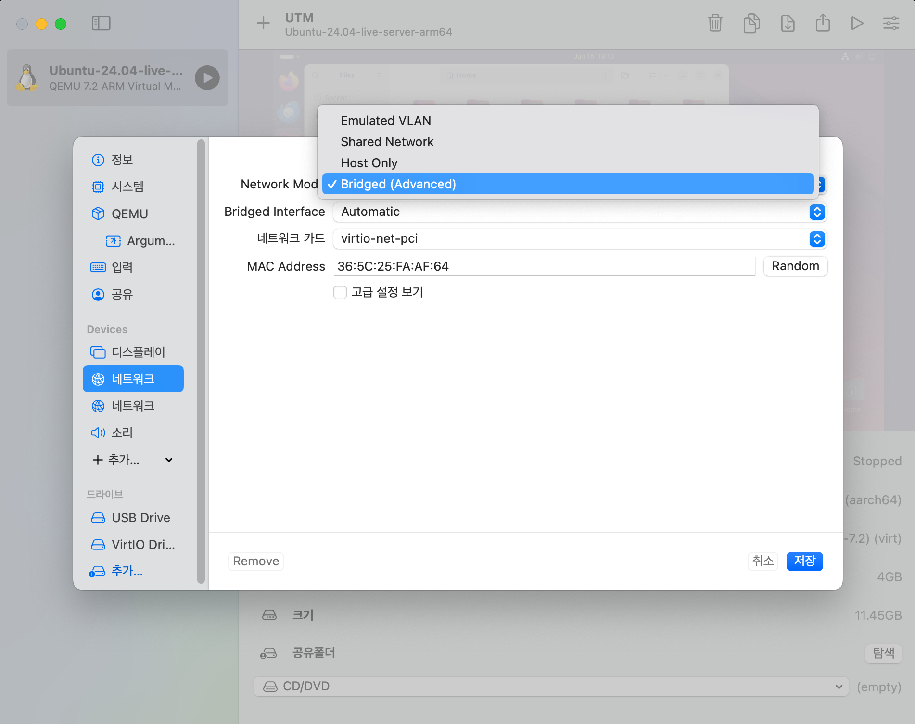Add a new drive via 추가...

tap(116, 571)
